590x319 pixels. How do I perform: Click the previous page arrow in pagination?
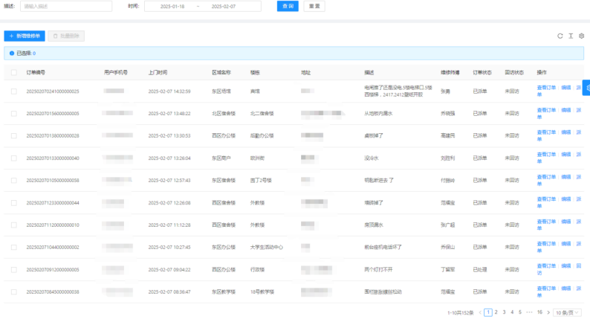pyautogui.click(x=481, y=312)
